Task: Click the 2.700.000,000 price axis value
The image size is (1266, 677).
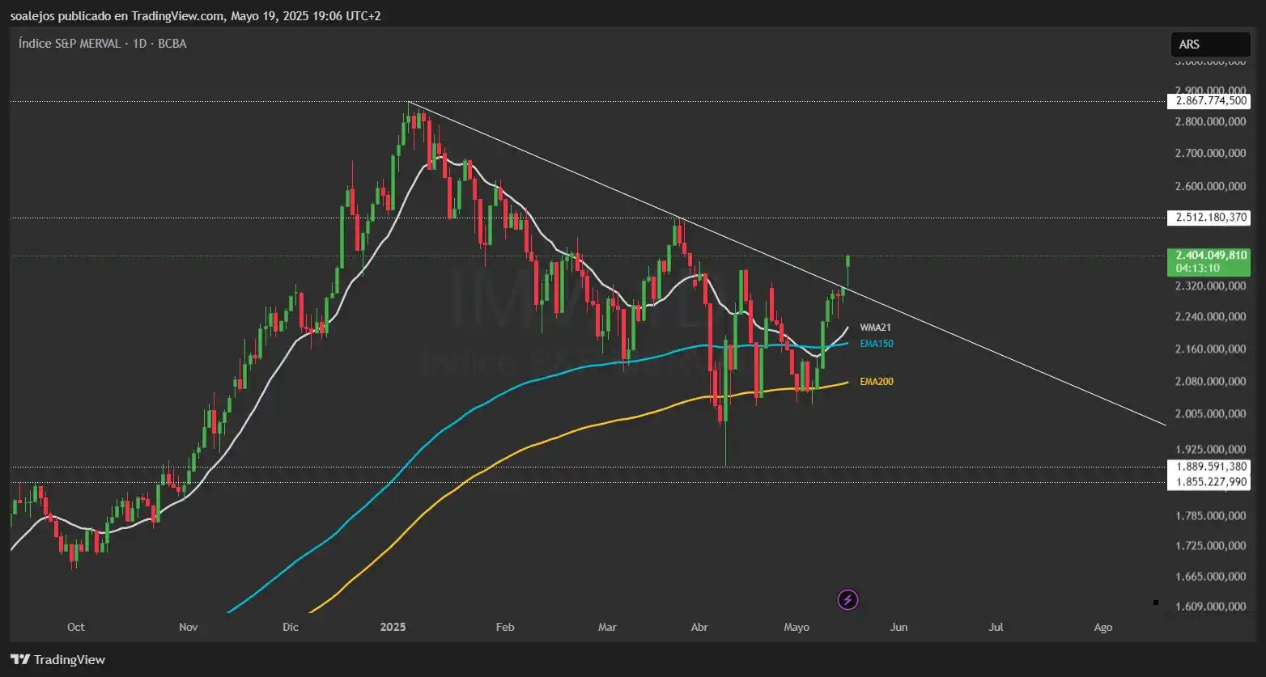Action: tap(1211, 153)
